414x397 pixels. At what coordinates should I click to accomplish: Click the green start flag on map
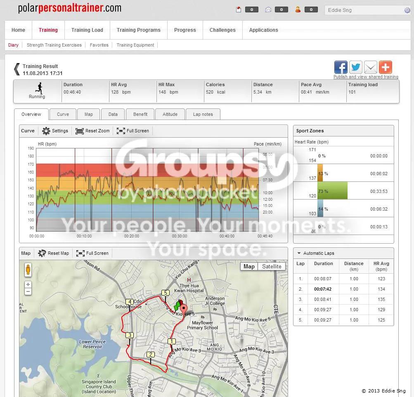click(x=177, y=306)
